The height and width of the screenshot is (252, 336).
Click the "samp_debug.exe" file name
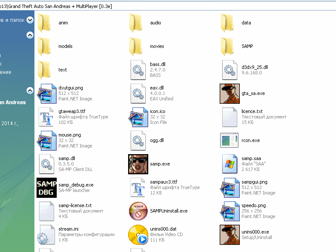tap(76, 185)
